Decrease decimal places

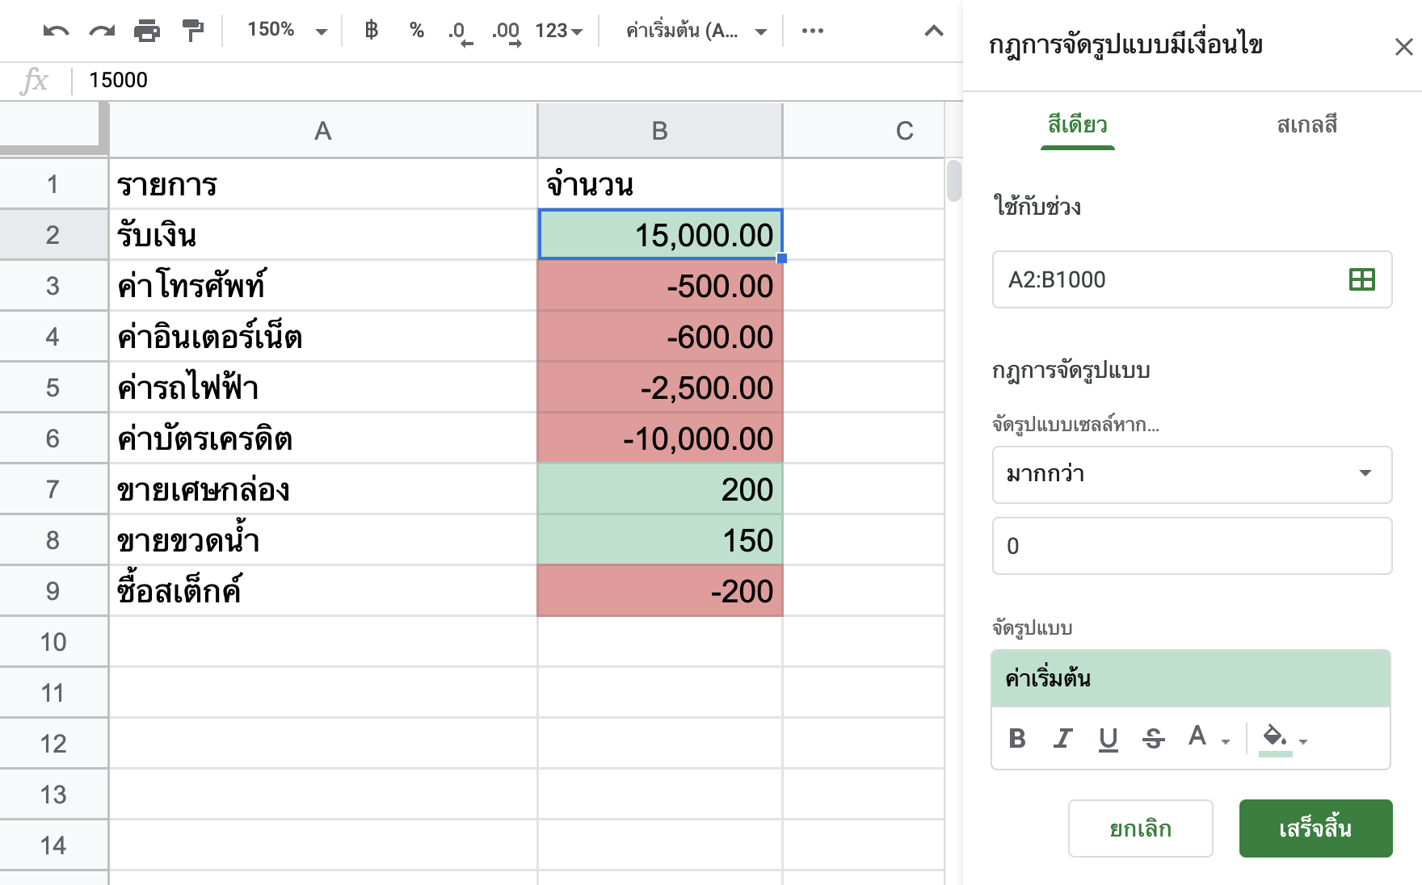tap(461, 32)
